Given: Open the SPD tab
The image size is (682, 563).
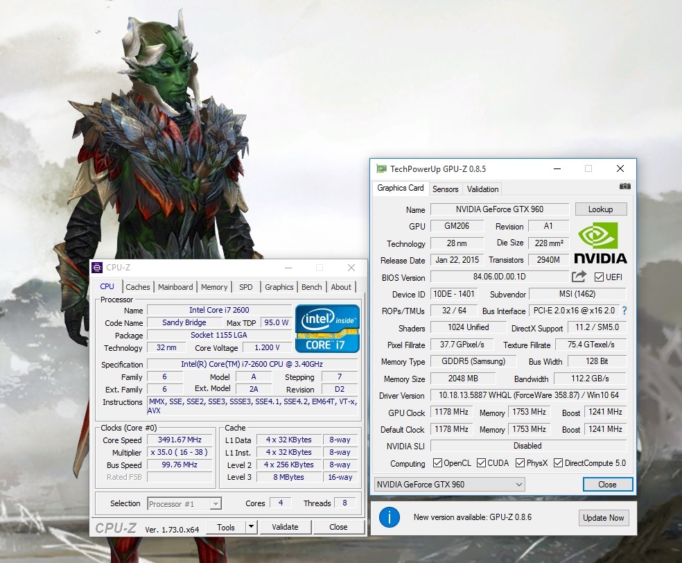Looking at the screenshot, I should [x=246, y=287].
